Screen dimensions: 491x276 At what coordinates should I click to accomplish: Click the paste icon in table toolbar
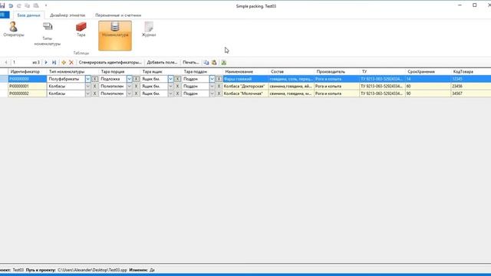[214, 62]
